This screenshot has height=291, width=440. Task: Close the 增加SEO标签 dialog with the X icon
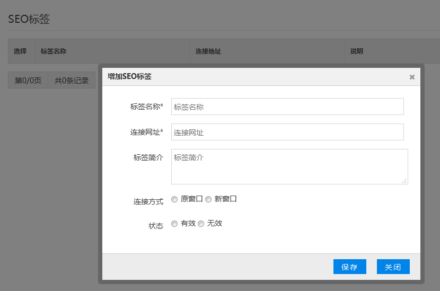412,77
